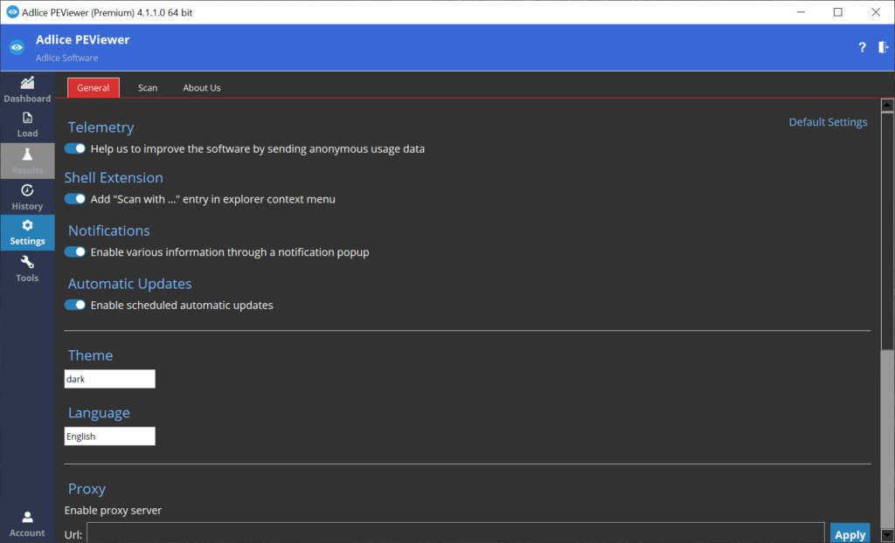
Task: Switch to the About Us tab
Action: pyautogui.click(x=202, y=87)
